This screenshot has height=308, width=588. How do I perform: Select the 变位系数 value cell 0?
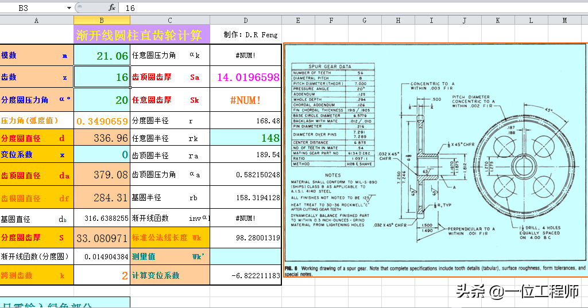(x=102, y=154)
